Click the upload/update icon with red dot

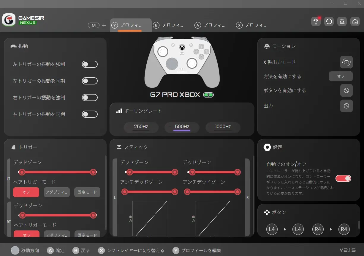[316, 22]
